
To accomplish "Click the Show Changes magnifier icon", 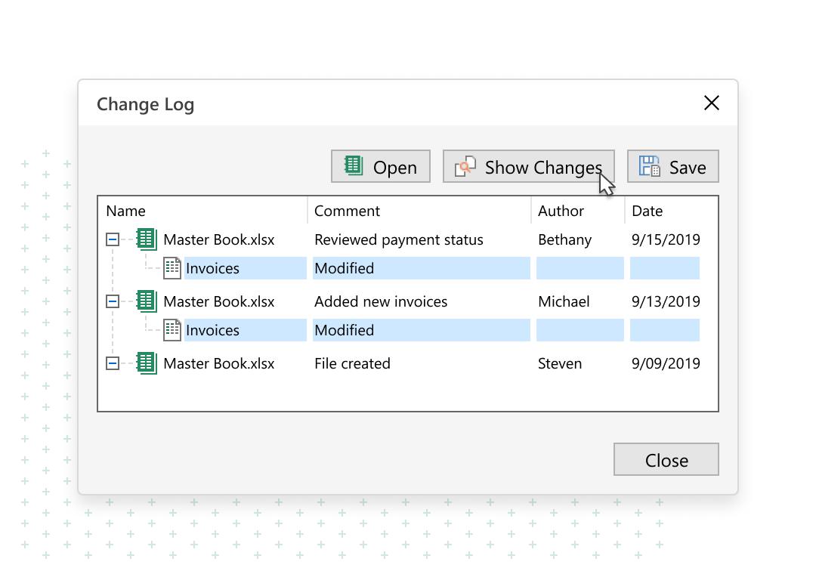I will (x=465, y=166).
